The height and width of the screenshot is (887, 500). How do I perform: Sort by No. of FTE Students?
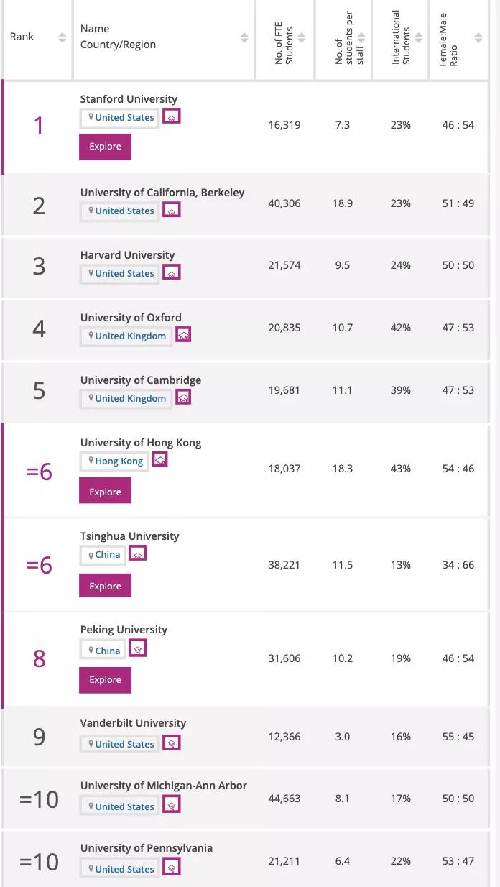pyautogui.click(x=302, y=37)
